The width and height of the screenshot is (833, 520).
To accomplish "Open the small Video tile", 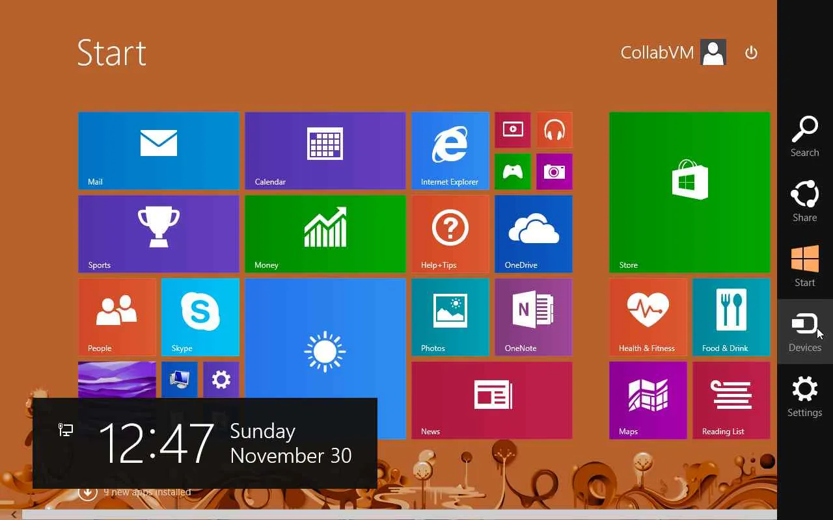I will click(513, 130).
